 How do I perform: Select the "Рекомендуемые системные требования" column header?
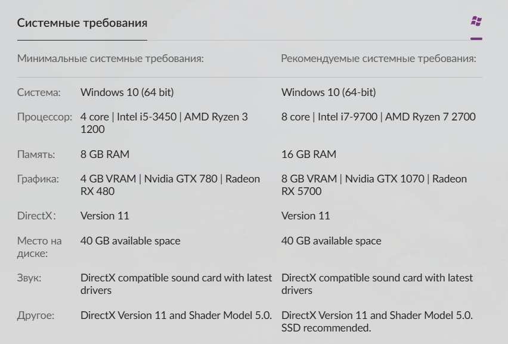(378, 59)
